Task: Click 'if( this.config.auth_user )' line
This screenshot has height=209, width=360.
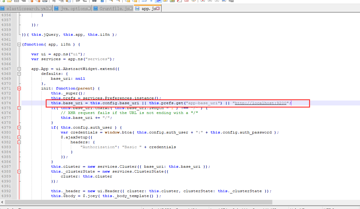Action: (x=86, y=128)
